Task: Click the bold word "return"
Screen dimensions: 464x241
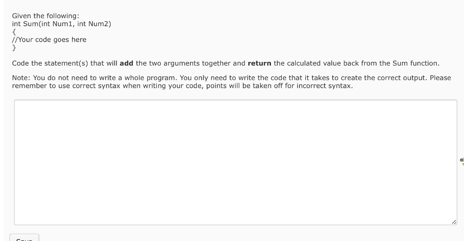Action: (x=260, y=63)
